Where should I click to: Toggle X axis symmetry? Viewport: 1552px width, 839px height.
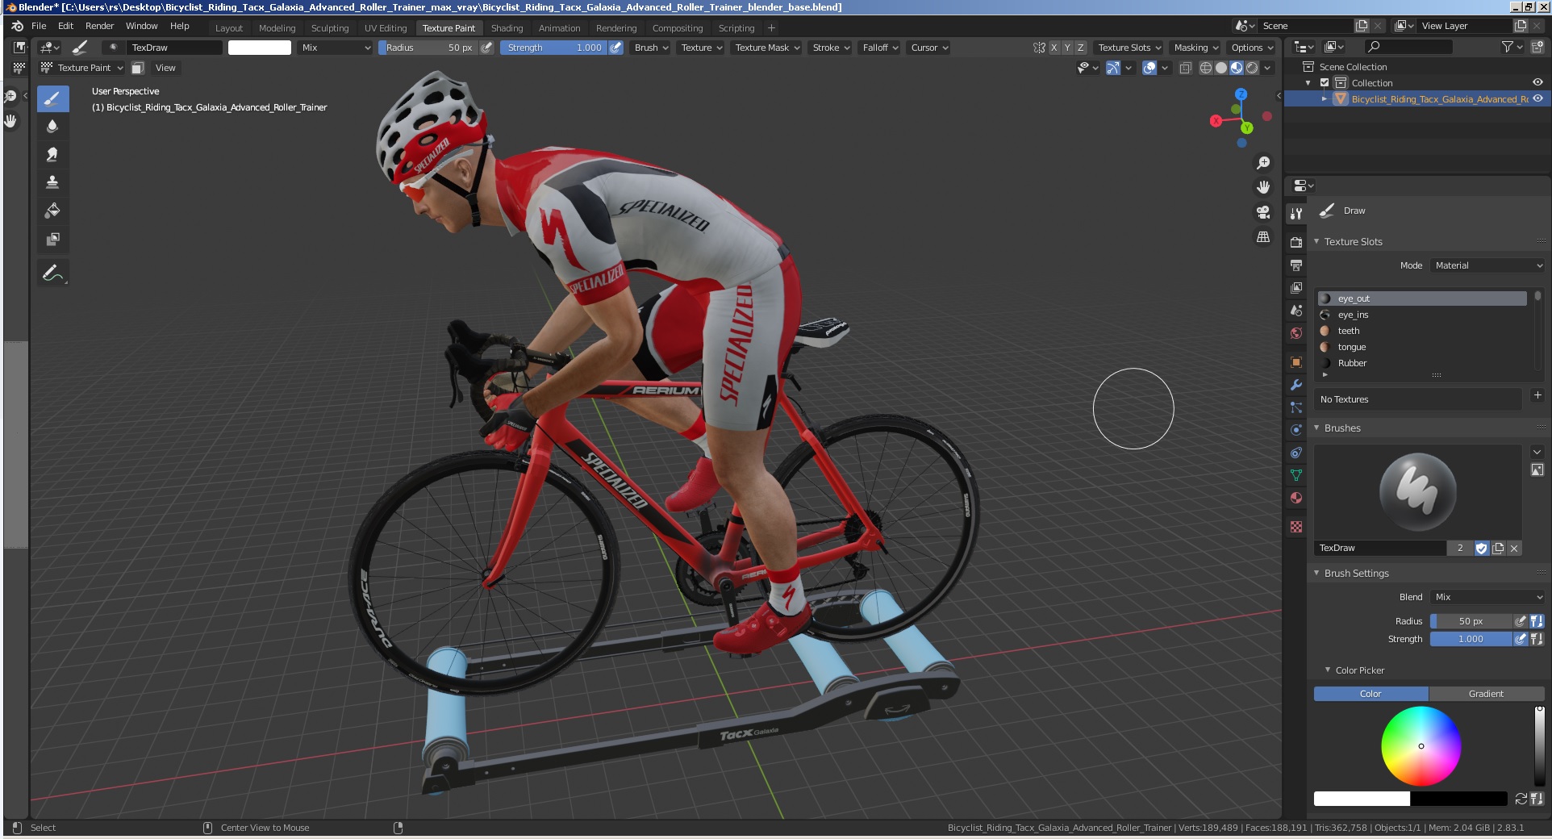1053,48
